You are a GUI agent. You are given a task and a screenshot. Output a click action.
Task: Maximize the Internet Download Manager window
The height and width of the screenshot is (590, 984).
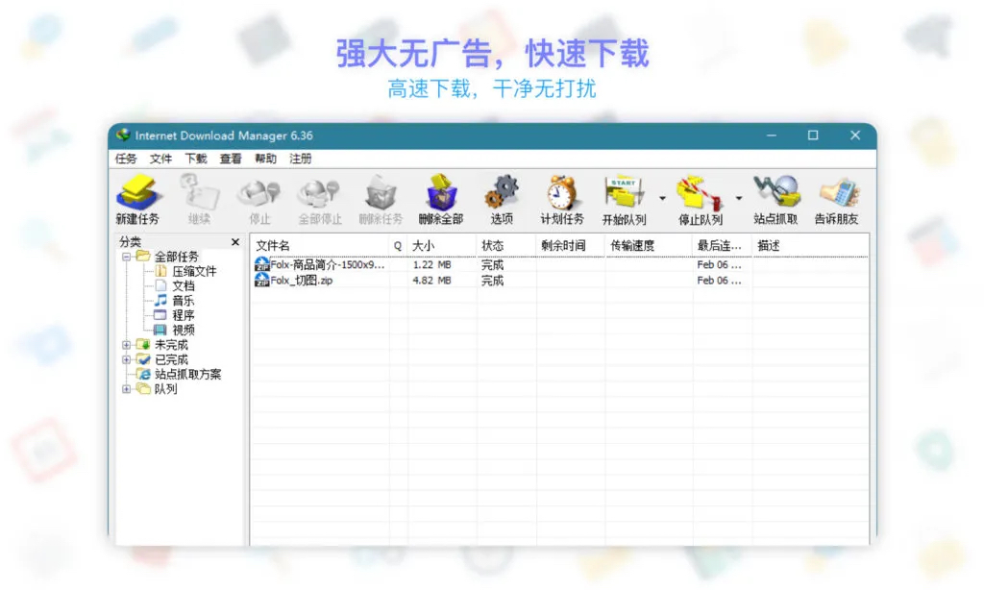(813, 135)
